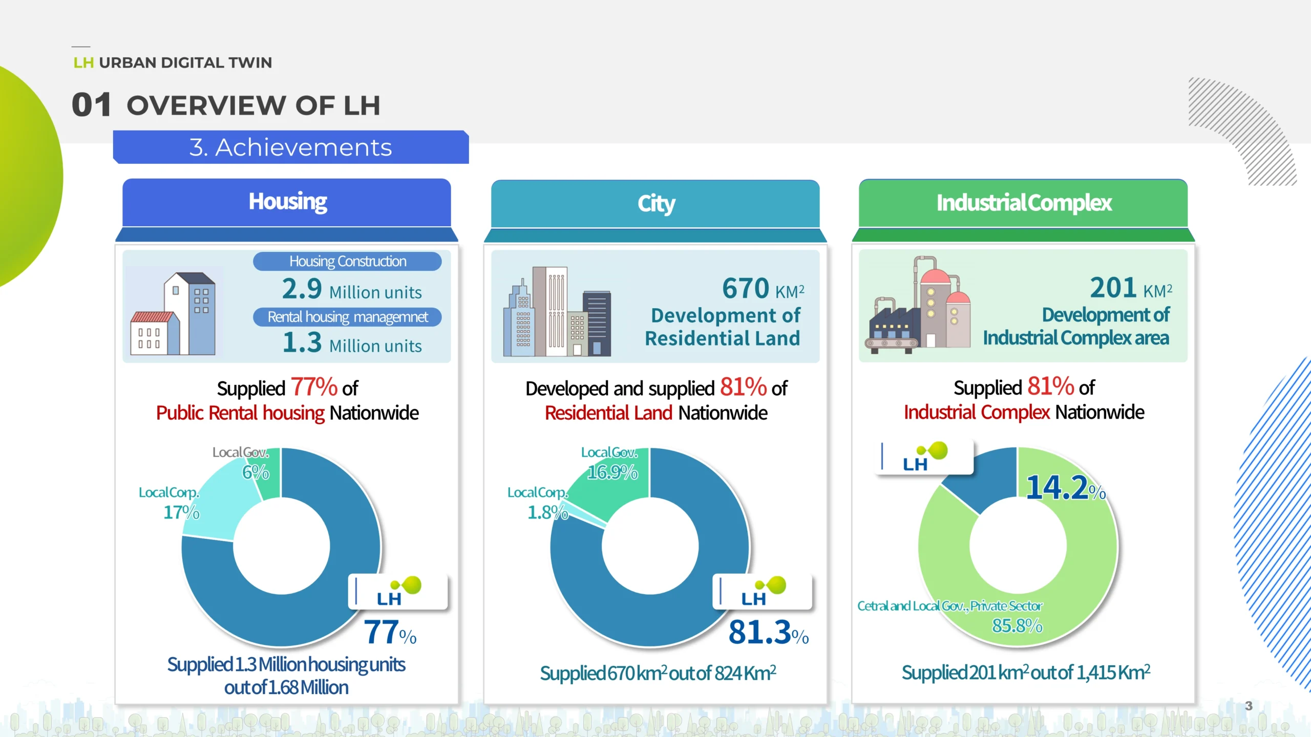The height and width of the screenshot is (737, 1311).
Task: Click 'Development of Industrial Complex area' text
Action: [x=1076, y=326]
